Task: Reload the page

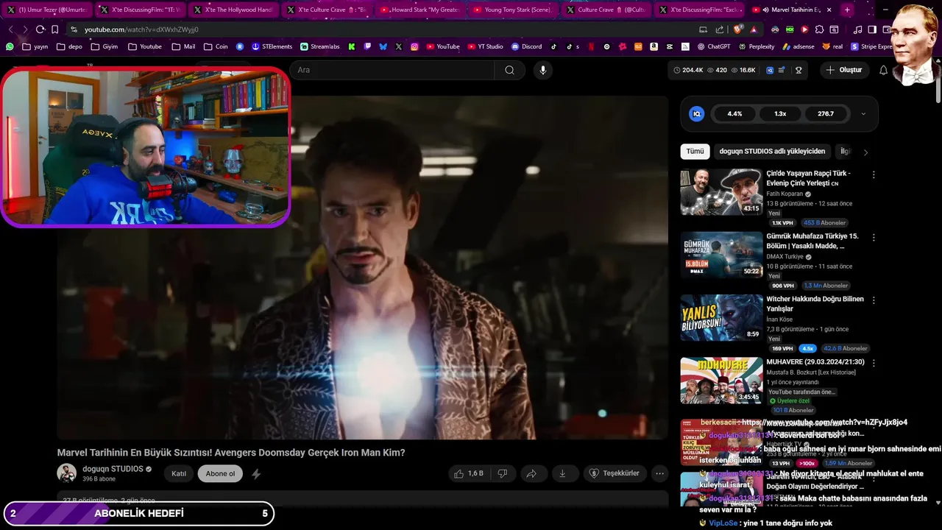Action: coord(40,29)
